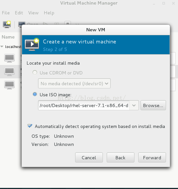Image resolution: width=178 pixels, height=189 pixels.
Task: Click the run play icon in Manager toolbar
Action: (x=45, y=24)
